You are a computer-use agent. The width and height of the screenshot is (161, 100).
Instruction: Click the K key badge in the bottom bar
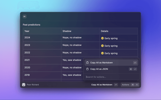[x=137, y=85]
